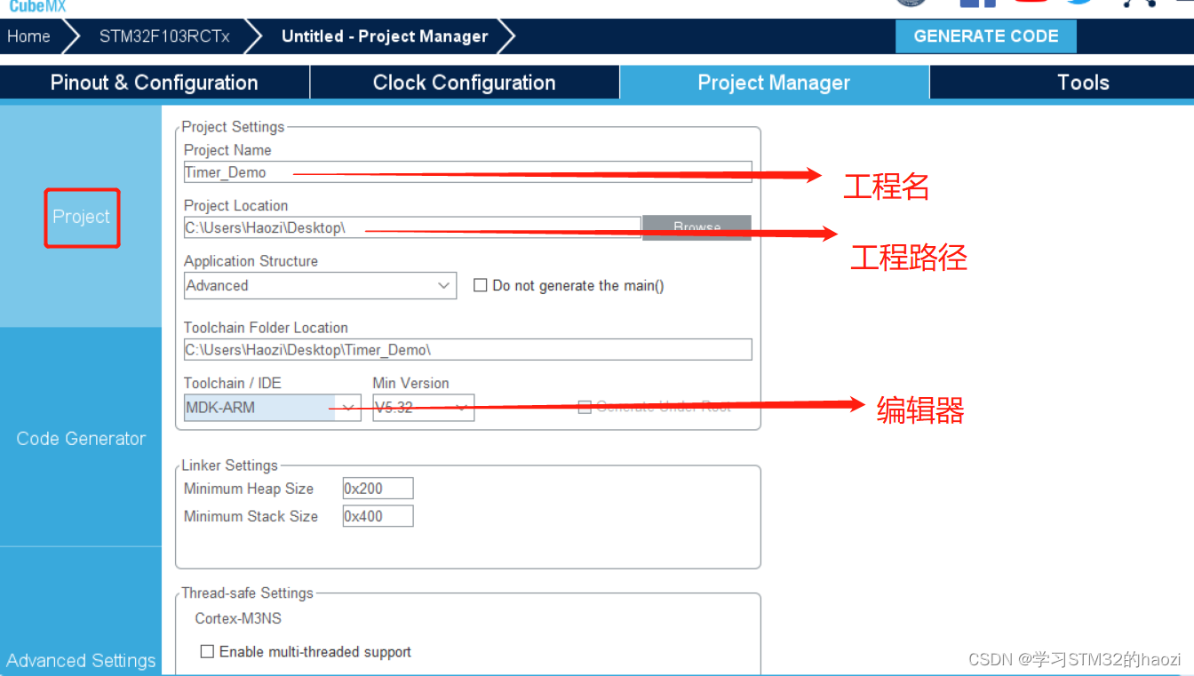Screen dimensions: 1194x676
Task: Click the Min Version label
Action: point(410,383)
